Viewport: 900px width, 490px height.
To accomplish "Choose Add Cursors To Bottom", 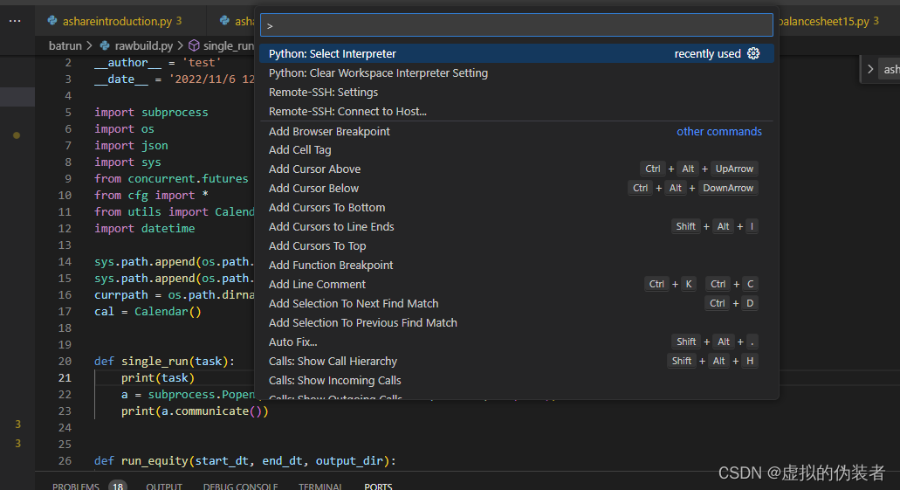I will (516, 207).
